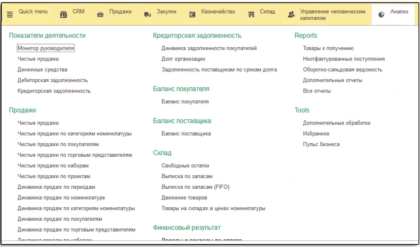This screenshot has height=247, width=420.
Task: Click Выписка по запасам (FIFO)
Action: tap(195, 187)
